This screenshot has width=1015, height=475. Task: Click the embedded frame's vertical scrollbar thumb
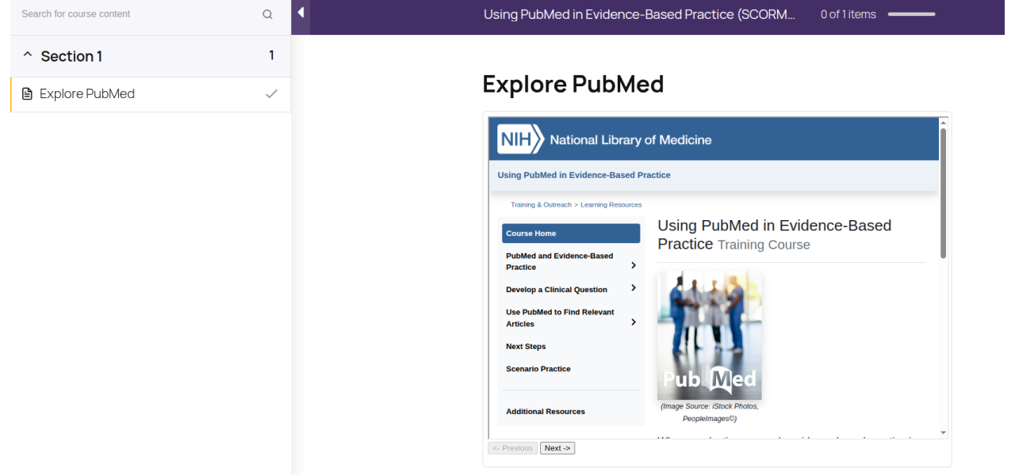[x=943, y=192]
